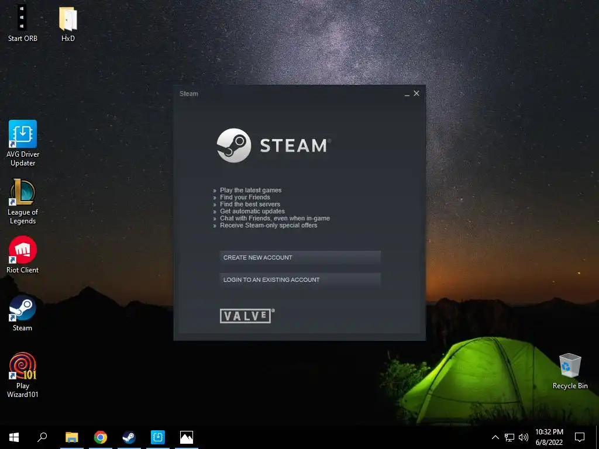Viewport: 599px width, 449px height.
Task: Open Google Chrome from the taskbar
Action: click(x=101, y=437)
